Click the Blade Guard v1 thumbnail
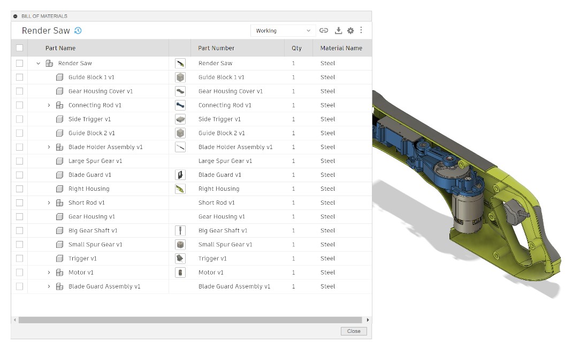 (180, 175)
